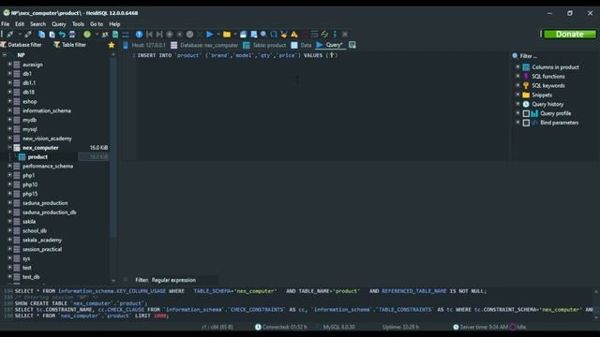Click the first-record navigation icon
This screenshot has height=337, width=600.
tap(149, 35)
